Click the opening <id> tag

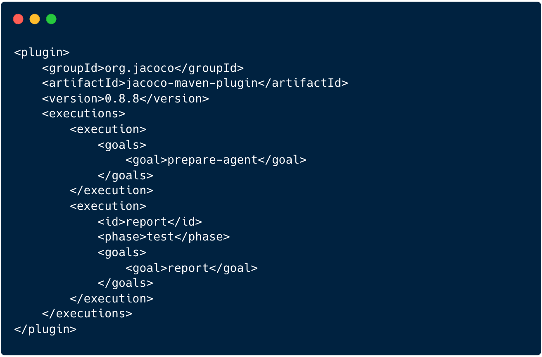pos(112,221)
